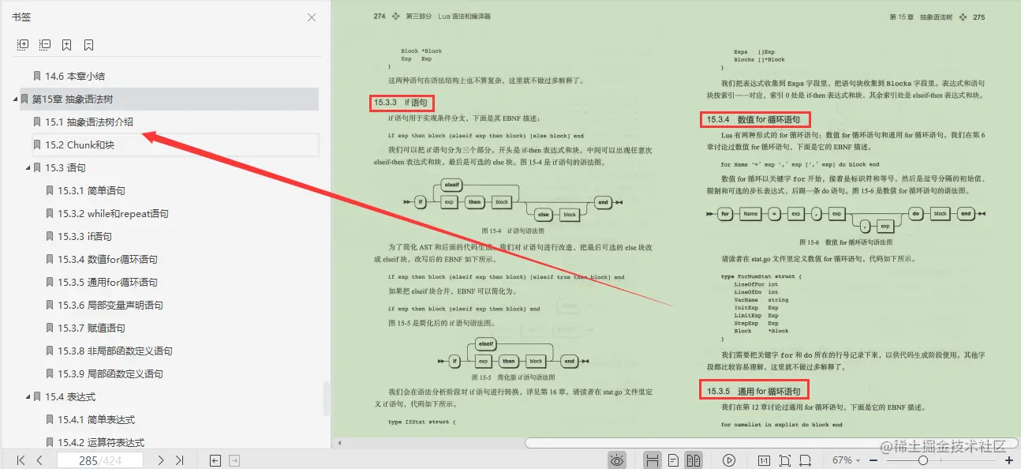This screenshot has width=1021, height=469.
Task: Toggle eye-protection reading mode
Action: tap(617, 460)
